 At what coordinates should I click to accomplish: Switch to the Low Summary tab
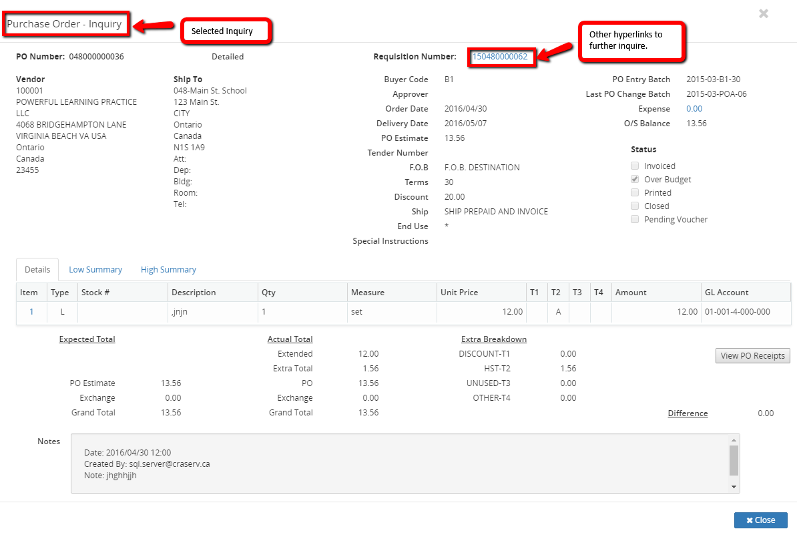click(95, 270)
